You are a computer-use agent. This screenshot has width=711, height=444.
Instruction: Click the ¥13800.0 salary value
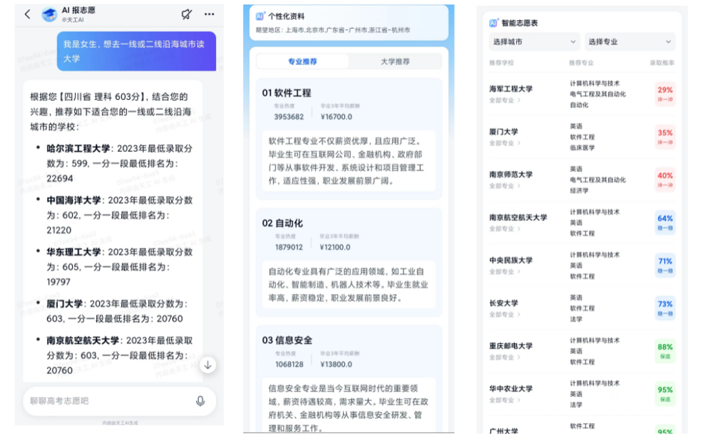pos(336,364)
